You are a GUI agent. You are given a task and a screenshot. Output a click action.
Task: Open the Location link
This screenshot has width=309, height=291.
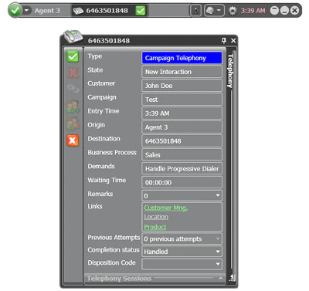click(x=156, y=217)
